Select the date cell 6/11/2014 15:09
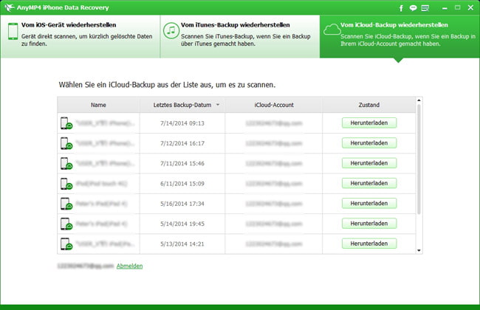This screenshot has width=480, height=310. 182,184
